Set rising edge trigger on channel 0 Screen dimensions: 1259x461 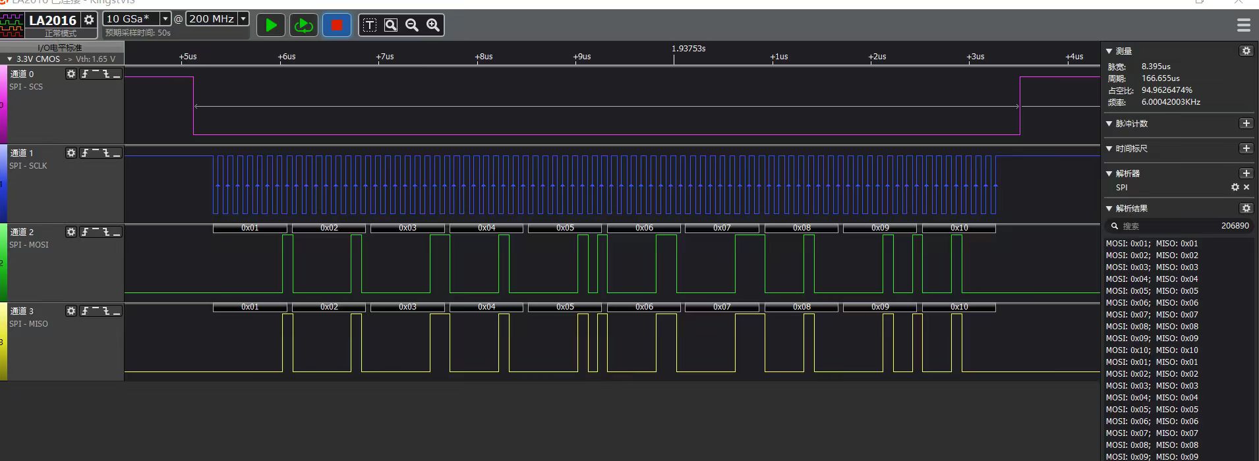pos(85,74)
